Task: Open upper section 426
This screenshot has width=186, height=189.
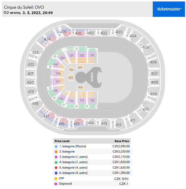Action: tap(78, 33)
